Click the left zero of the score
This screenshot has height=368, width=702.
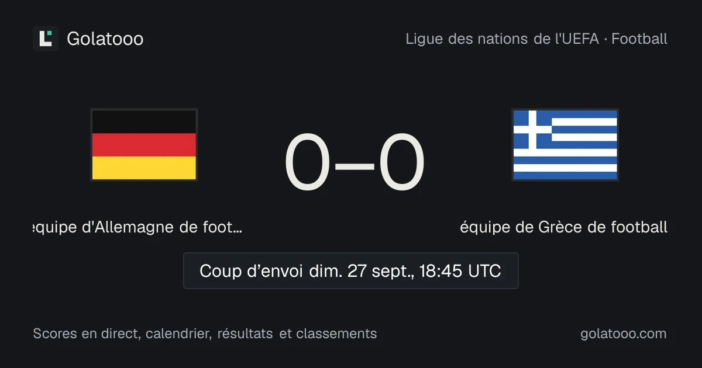(308, 164)
